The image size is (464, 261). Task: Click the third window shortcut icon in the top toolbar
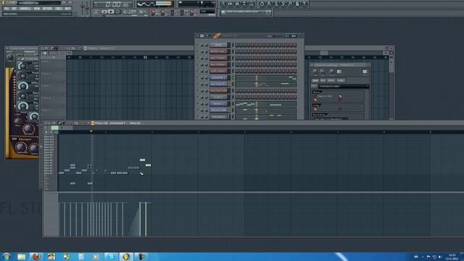pos(237,4)
